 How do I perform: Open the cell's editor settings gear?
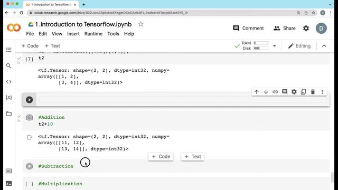pos(294,92)
